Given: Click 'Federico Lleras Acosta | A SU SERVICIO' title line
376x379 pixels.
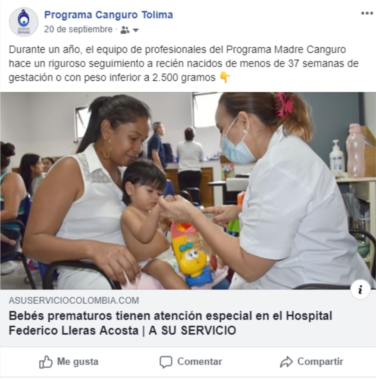Looking at the screenshot, I should click(122, 330).
